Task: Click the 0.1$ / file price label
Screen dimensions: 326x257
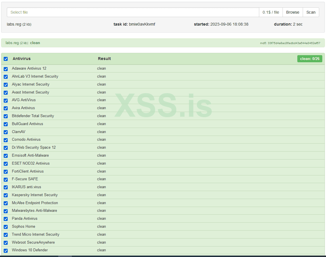Action: tap(271, 12)
